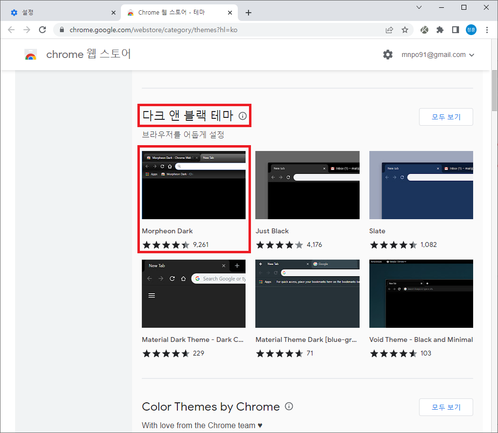Click the 4,176 review count

314,245
